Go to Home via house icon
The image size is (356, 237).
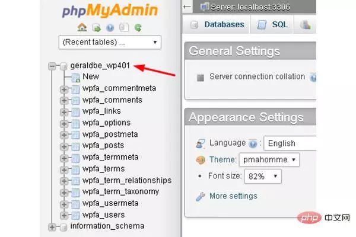pyautogui.click(x=82, y=28)
